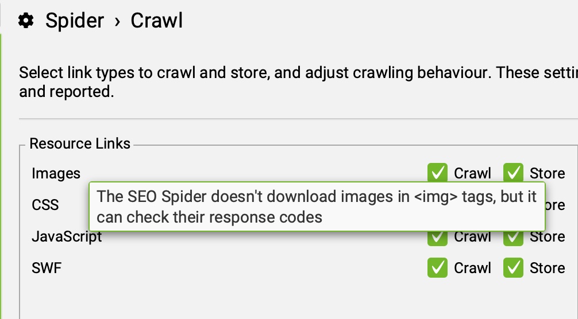Toggle the SWF Store checkbox
Viewport: 578px width, 319px height.
[513, 268]
